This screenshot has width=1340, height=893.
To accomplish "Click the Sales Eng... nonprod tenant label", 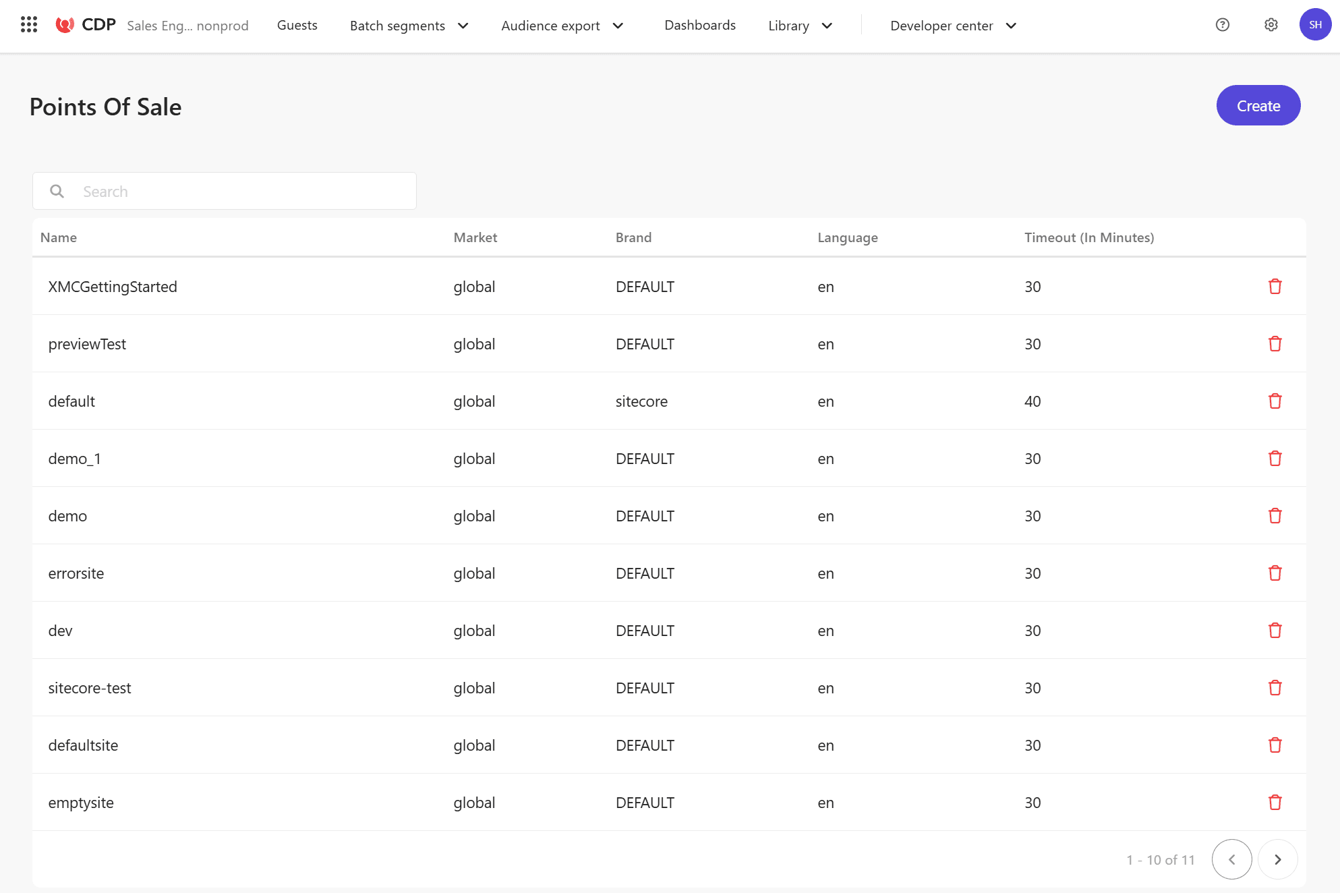I will coord(187,26).
